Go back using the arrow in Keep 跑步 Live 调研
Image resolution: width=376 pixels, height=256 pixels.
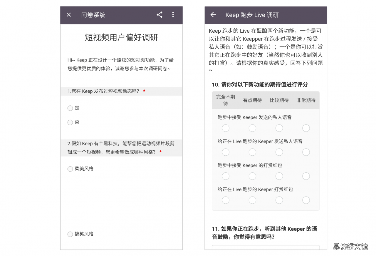pyautogui.click(x=213, y=15)
